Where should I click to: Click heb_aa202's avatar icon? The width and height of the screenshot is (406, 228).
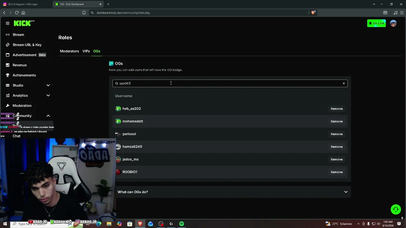tap(118, 109)
